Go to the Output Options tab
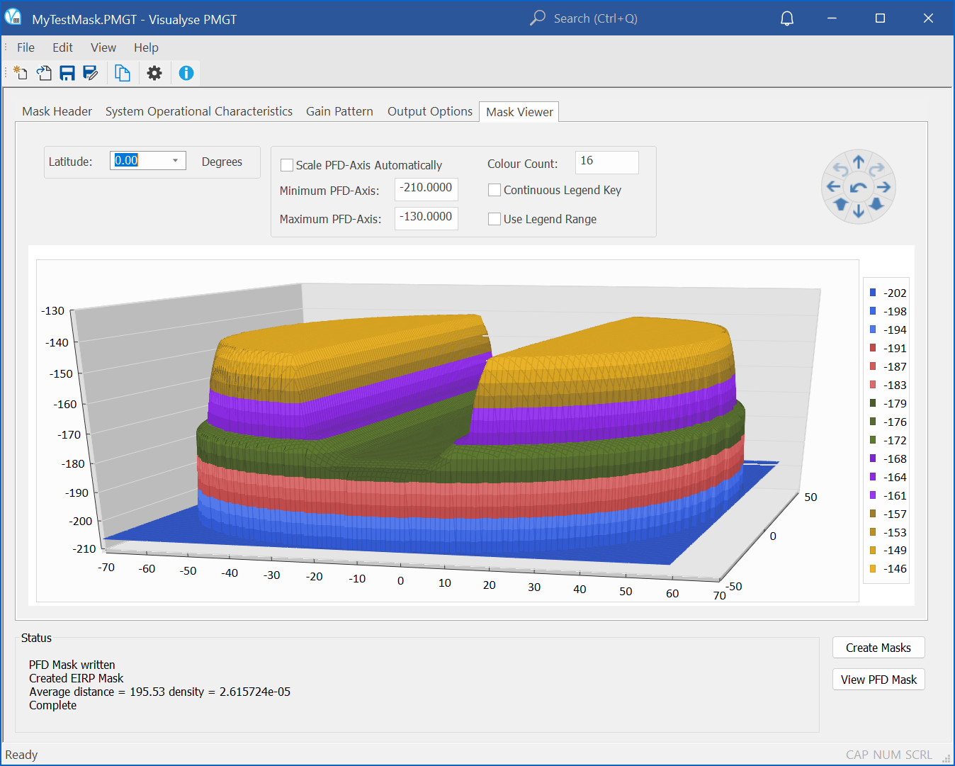Screen dimensions: 955x766 [x=430, y=111]
